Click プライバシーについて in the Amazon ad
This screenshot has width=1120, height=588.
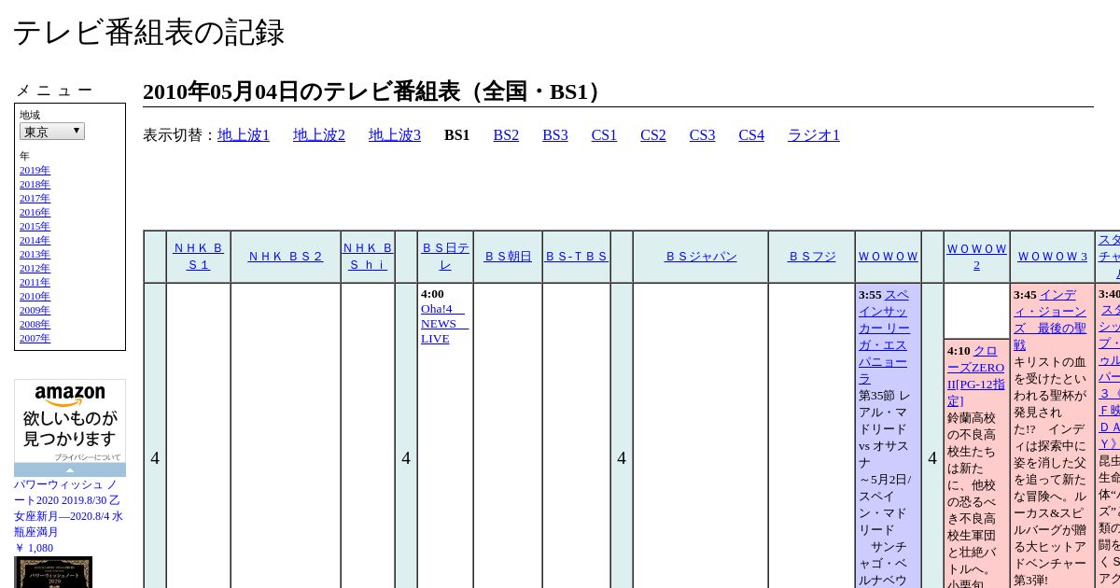point(87,457)
